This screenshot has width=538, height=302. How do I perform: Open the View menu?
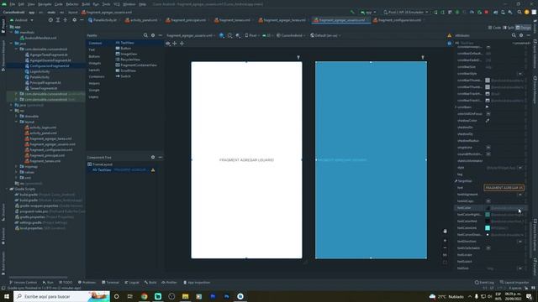click(31, 4)
